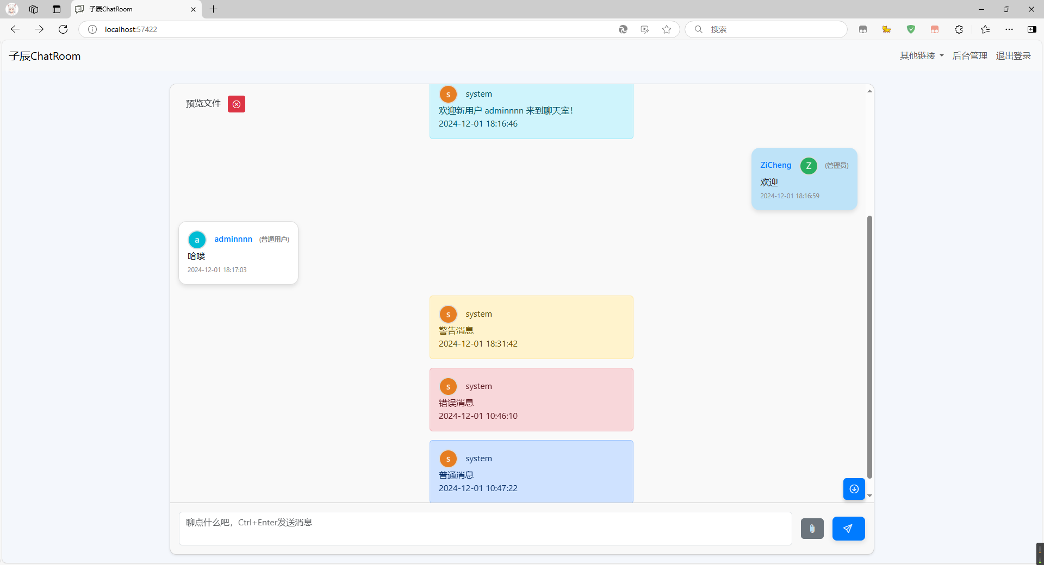
Task: Click system avatar on error message
Action: pos(448,387)
